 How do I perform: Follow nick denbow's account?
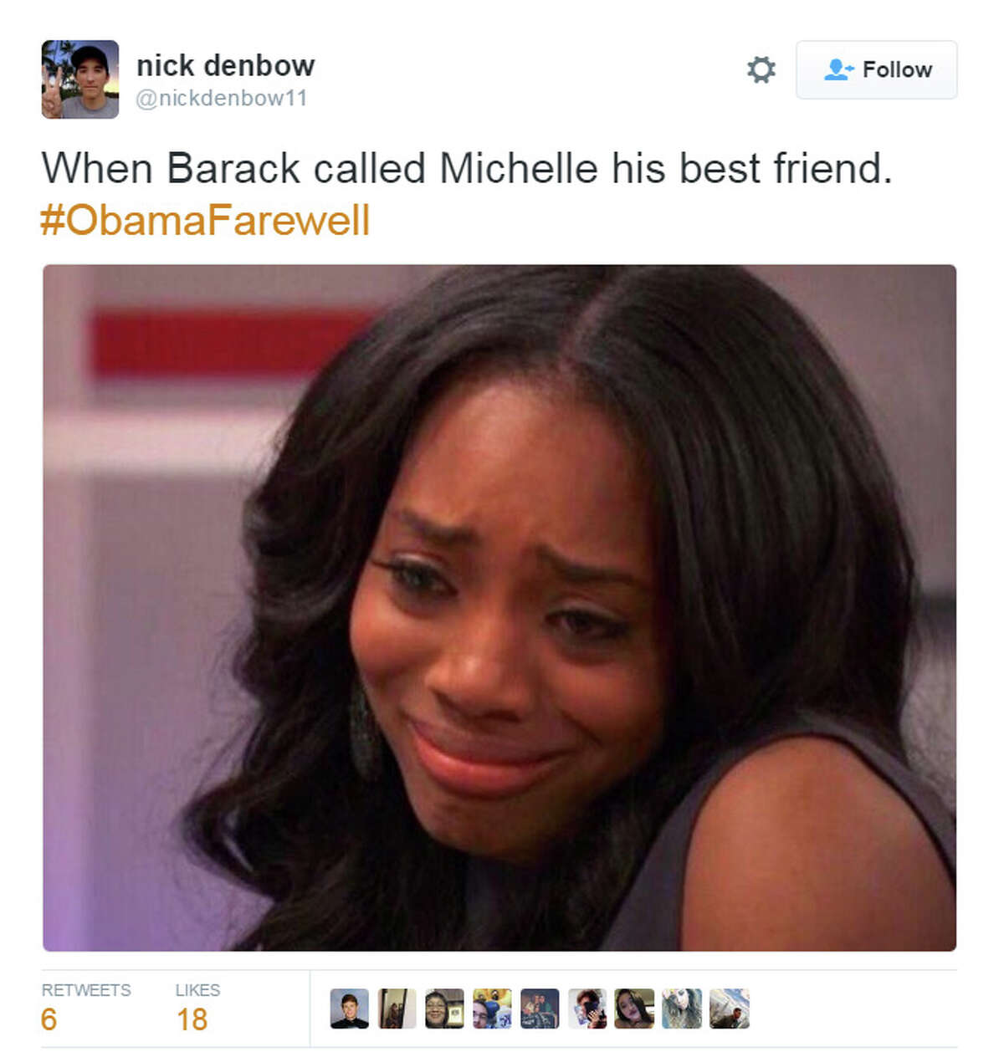point(876,69)
